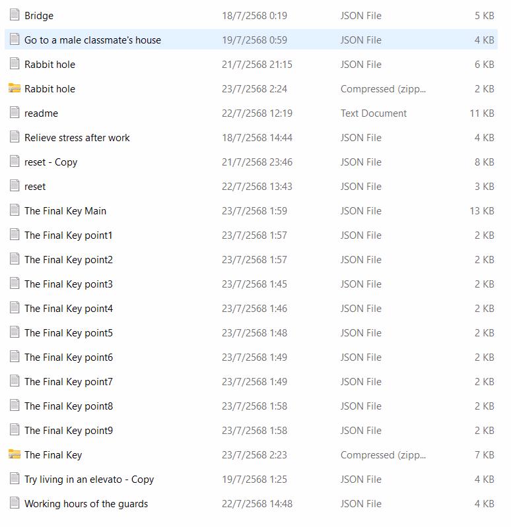Select The Final Key point5 name
Image resolution: width=511 pixels, height=527 pixels.
pyautogui.click(x=69, y=333)
